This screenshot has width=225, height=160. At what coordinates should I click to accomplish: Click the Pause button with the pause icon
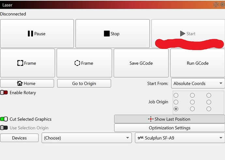coord(37,34)
